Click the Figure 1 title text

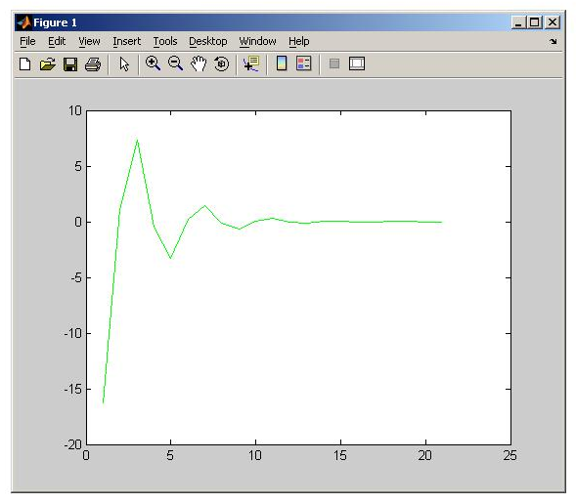point(55,22)
